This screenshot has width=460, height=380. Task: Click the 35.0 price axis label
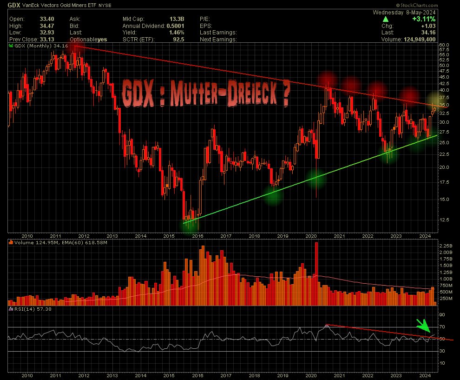click(x=444, y=105)
